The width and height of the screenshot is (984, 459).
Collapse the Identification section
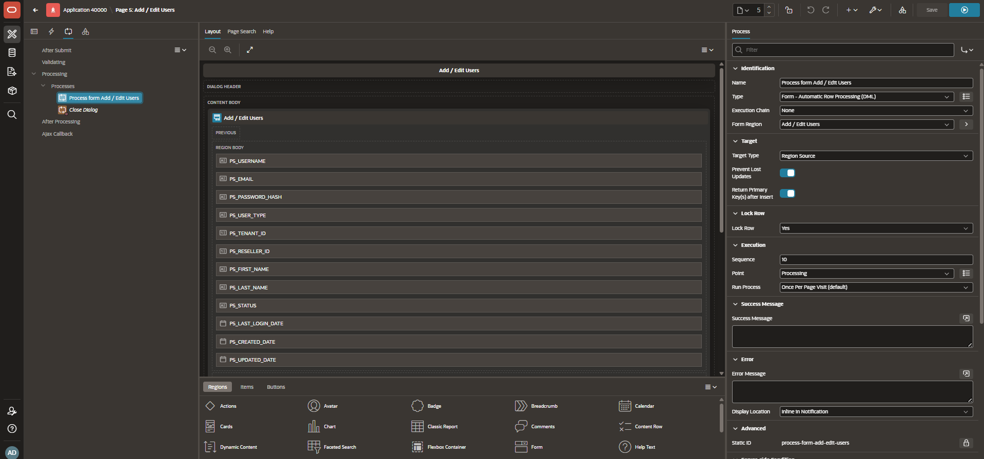click(x=735, y=68)
